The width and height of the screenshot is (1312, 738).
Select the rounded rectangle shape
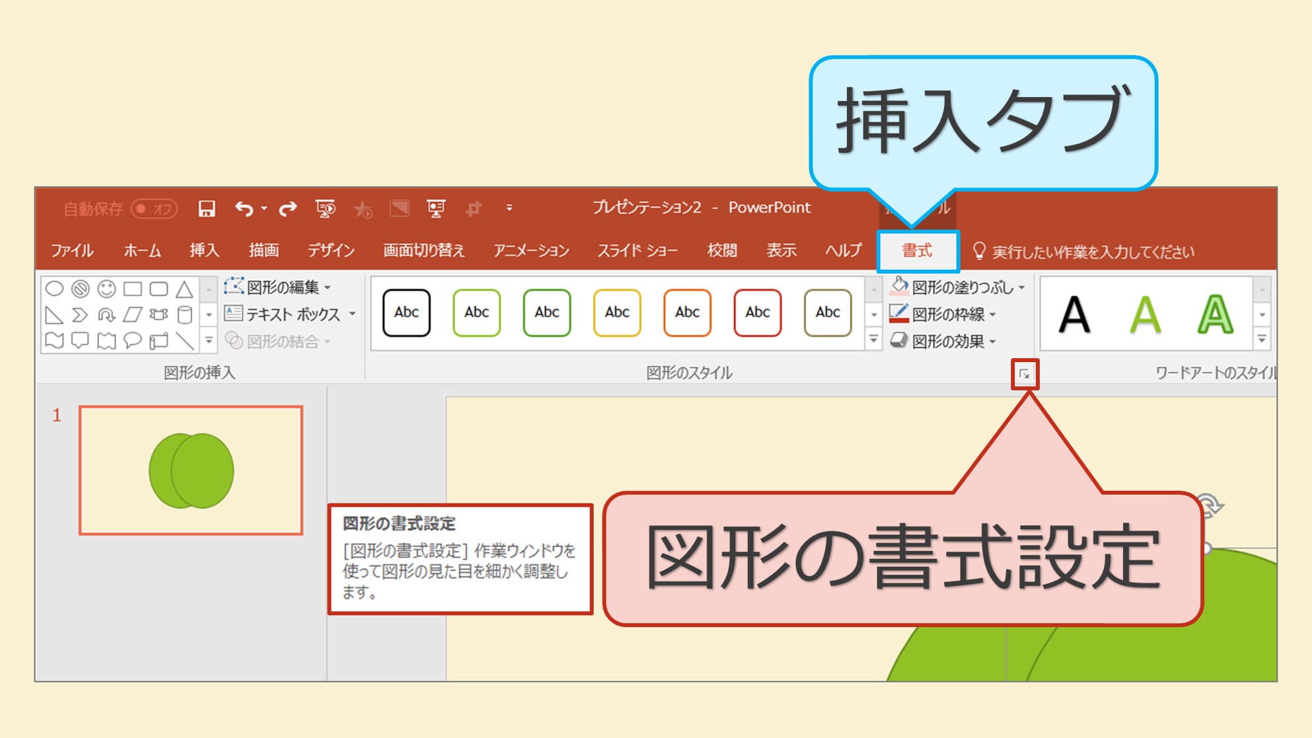(x=159, y=289)
